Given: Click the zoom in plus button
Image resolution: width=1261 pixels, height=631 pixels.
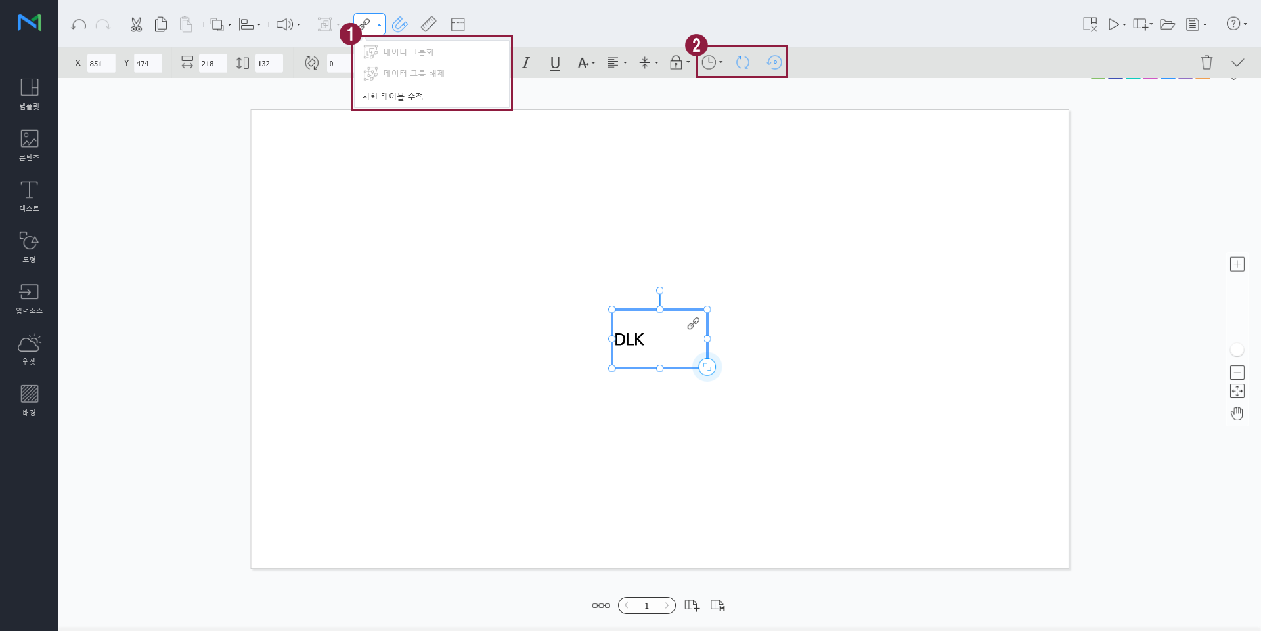Looking at the screenshot, I should coord(1237,264).
